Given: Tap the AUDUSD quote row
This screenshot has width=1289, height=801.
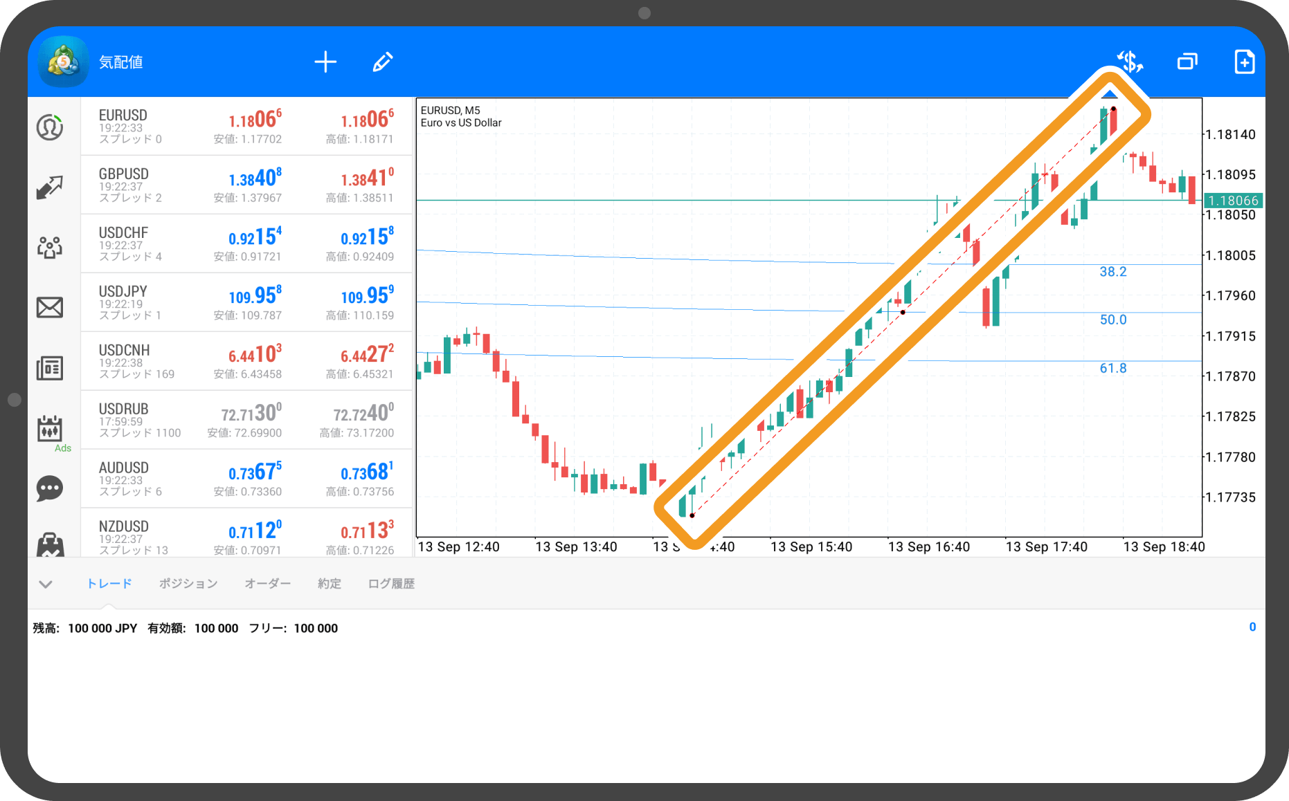Looking at the screenshot, I should point(246,479).
